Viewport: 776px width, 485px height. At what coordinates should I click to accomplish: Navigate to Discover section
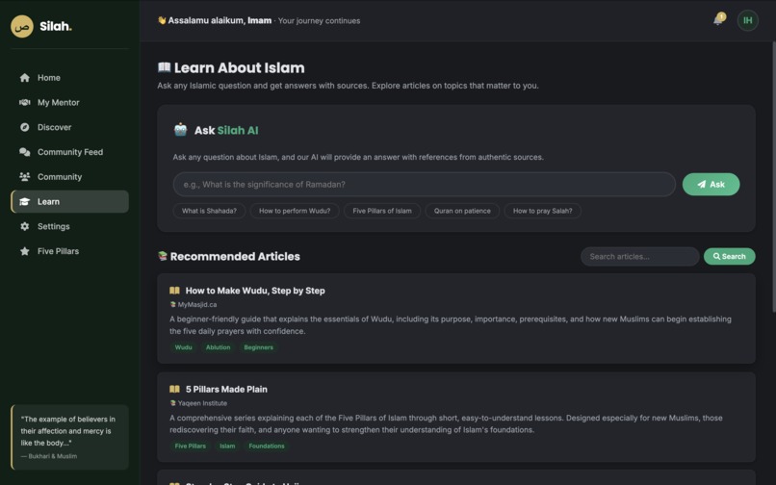[69, 127]
